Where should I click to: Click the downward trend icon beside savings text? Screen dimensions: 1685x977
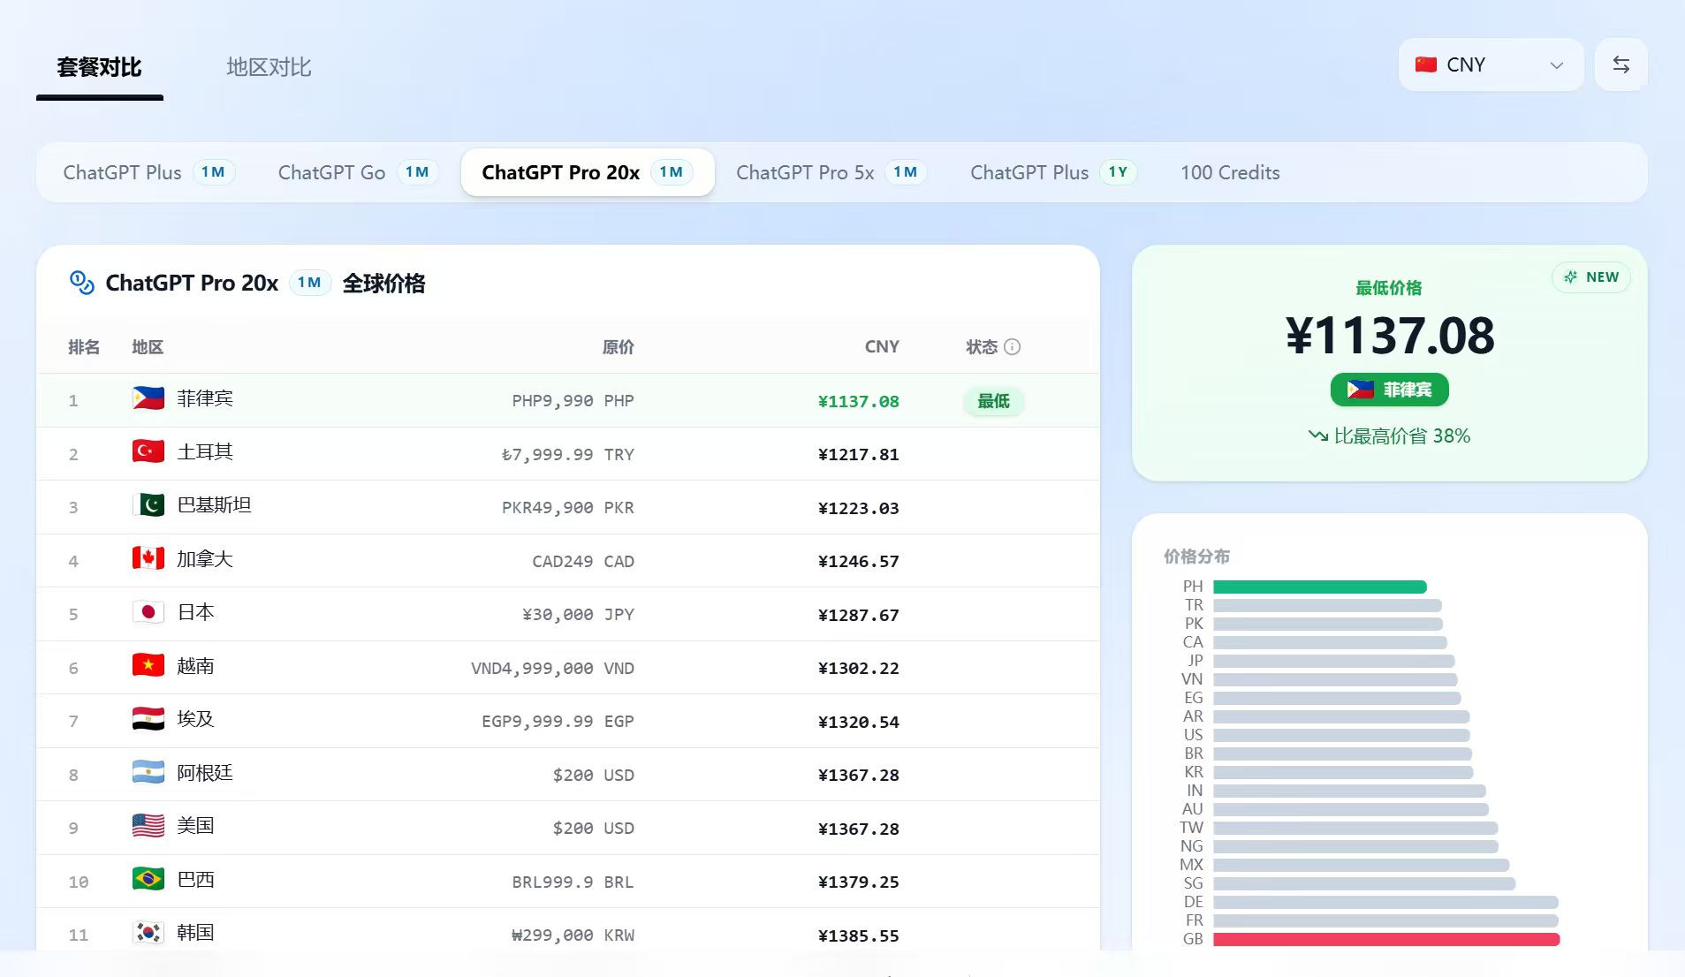[x=1318, y=436]
